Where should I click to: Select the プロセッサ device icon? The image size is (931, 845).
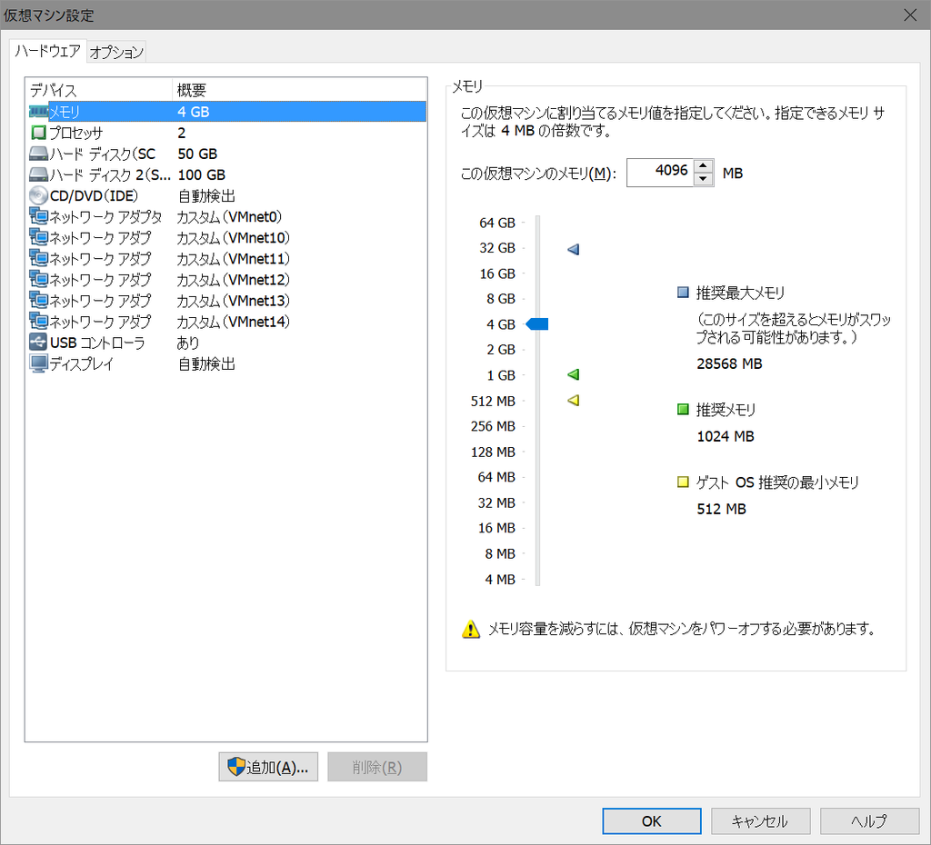[38, 132]
